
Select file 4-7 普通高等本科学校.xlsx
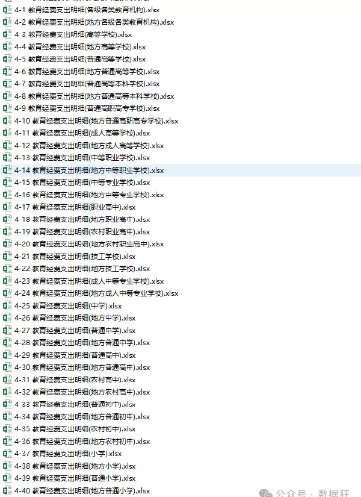(87, 84)
